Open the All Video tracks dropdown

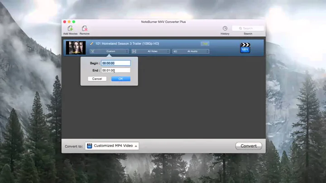(x=150, y=51)
